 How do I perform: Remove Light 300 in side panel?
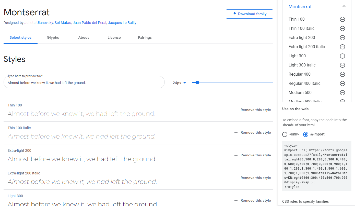point(342,56)
